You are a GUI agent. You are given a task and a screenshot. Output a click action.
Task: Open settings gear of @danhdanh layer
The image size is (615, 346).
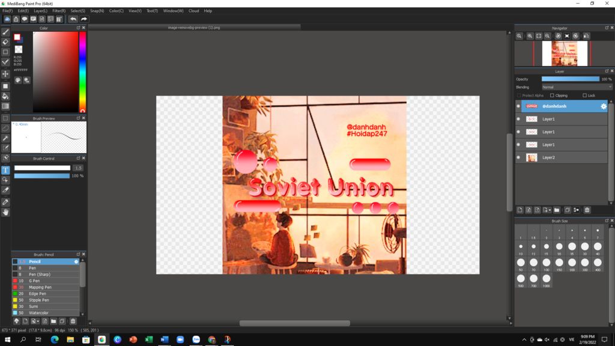coord(604,106)
